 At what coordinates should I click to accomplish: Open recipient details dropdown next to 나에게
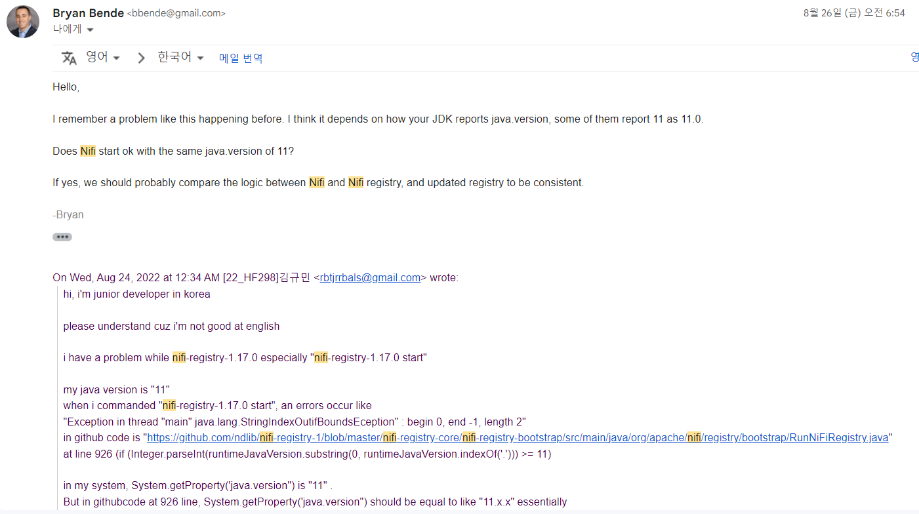tap(90, 30)
